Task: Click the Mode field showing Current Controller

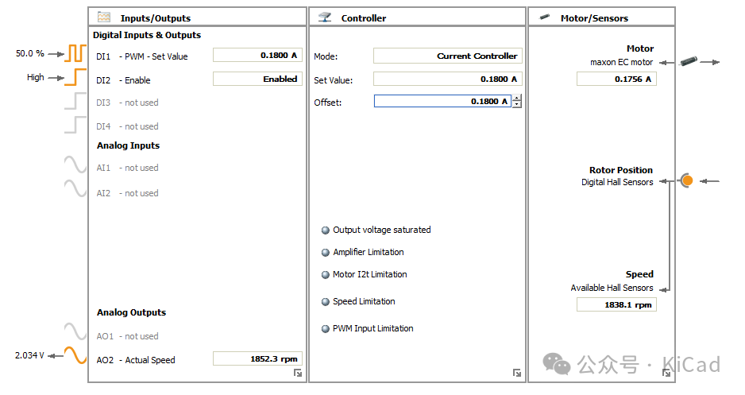Action: tap(446, 56)
